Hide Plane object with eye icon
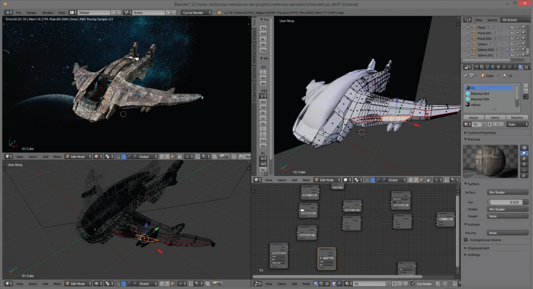Viewport: 533px width, 289px height. 512,27
